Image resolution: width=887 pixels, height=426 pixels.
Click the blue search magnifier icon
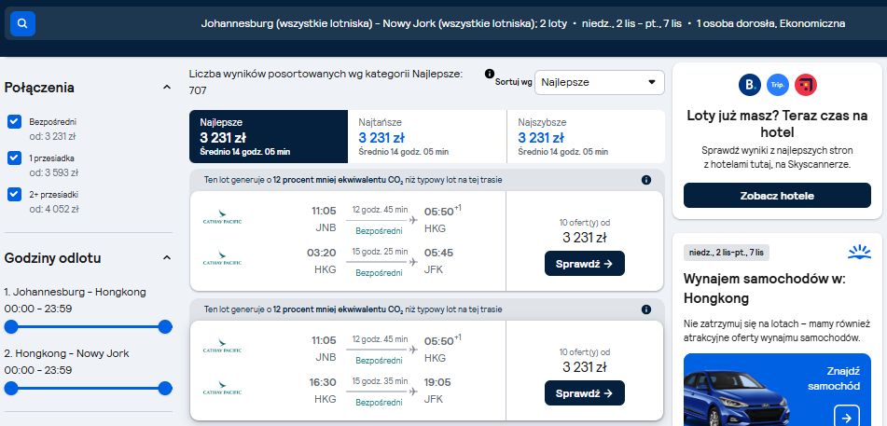click(x=22, y=23)
